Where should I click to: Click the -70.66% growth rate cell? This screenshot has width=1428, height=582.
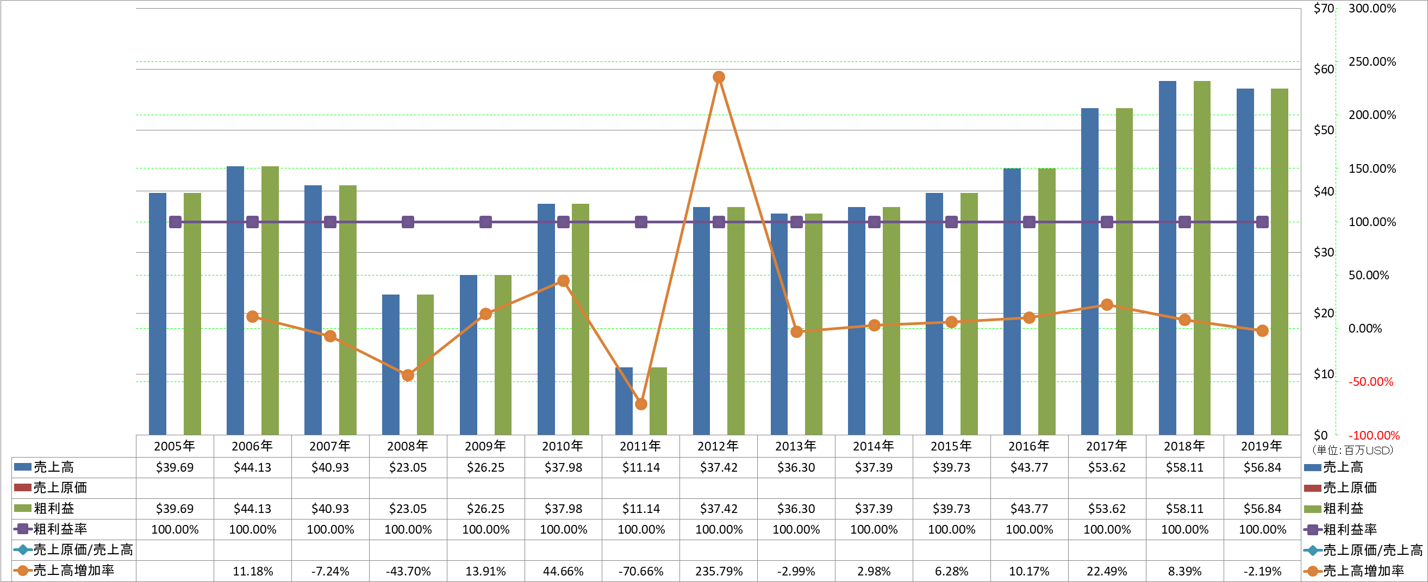[x=641, y=571]
